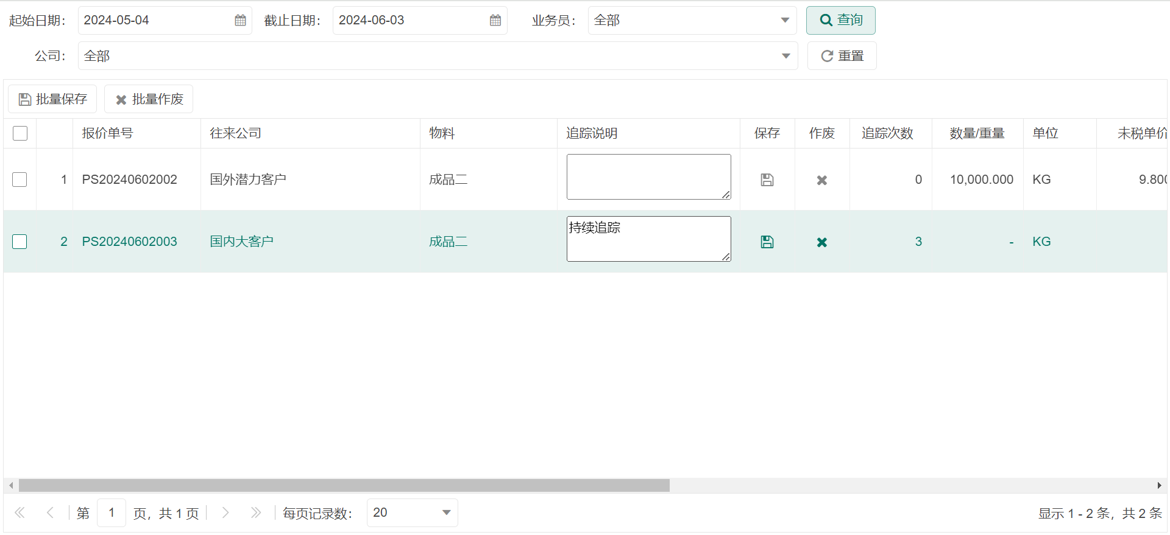1170x535 pixels.
Task: Click the 起始日期 input showing 2024-05-04
Action: click(165, 20)
